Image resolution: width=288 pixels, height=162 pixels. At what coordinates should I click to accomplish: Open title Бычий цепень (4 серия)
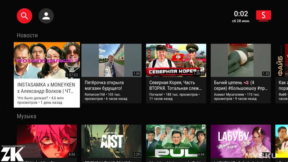click(x=240, y=85)
